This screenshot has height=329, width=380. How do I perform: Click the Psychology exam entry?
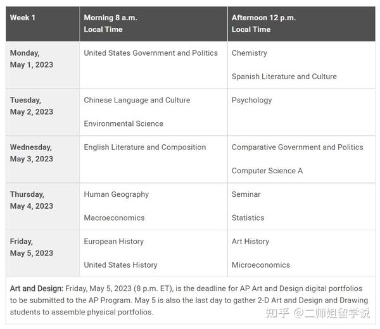[x=251, y=100]
